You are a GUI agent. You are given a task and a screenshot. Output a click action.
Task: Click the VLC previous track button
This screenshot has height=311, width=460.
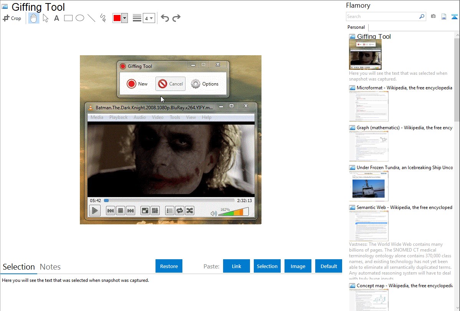coord(111,211)
